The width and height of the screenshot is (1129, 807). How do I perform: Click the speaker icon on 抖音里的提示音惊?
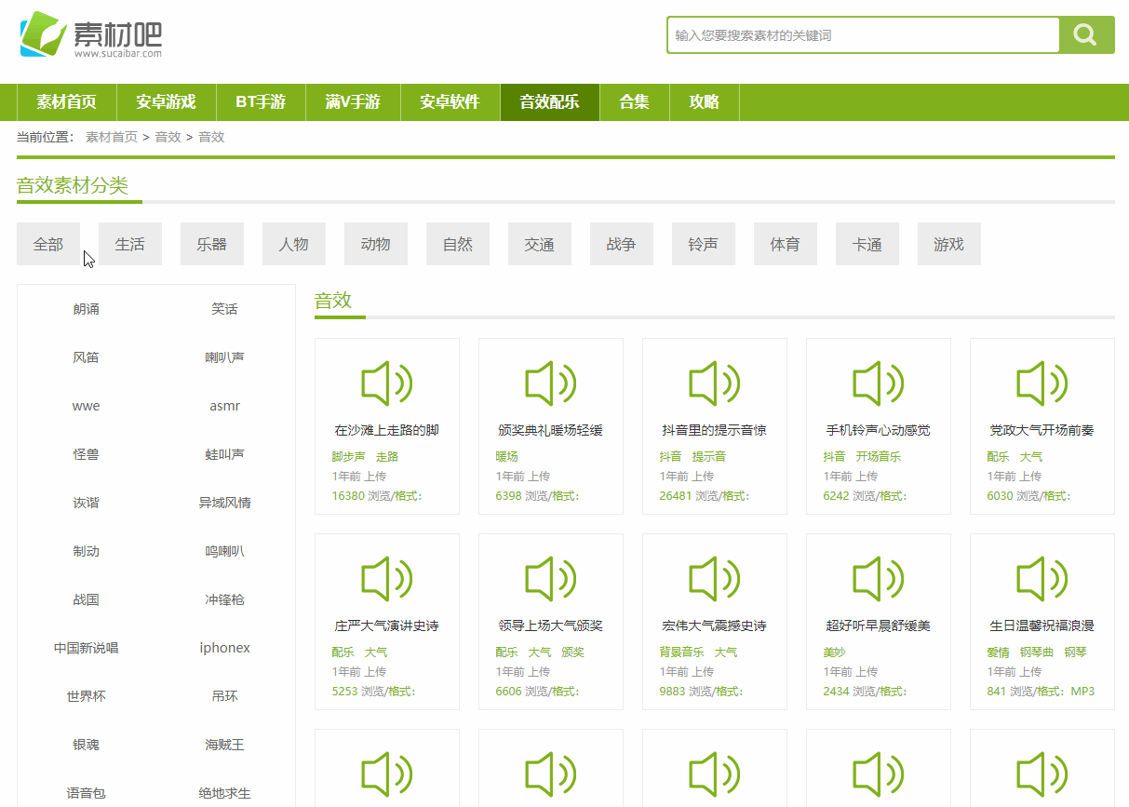714,383
